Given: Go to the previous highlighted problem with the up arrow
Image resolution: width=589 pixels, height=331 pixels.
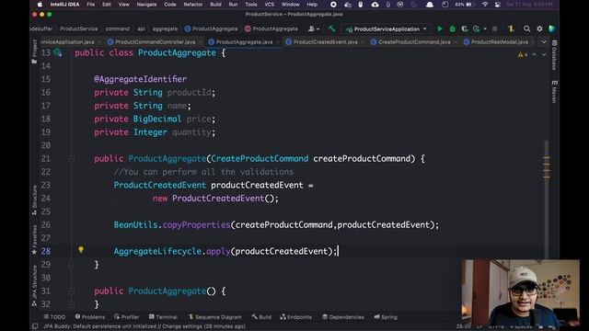Looking at the screenshot, I should click(x=534, y=55).
